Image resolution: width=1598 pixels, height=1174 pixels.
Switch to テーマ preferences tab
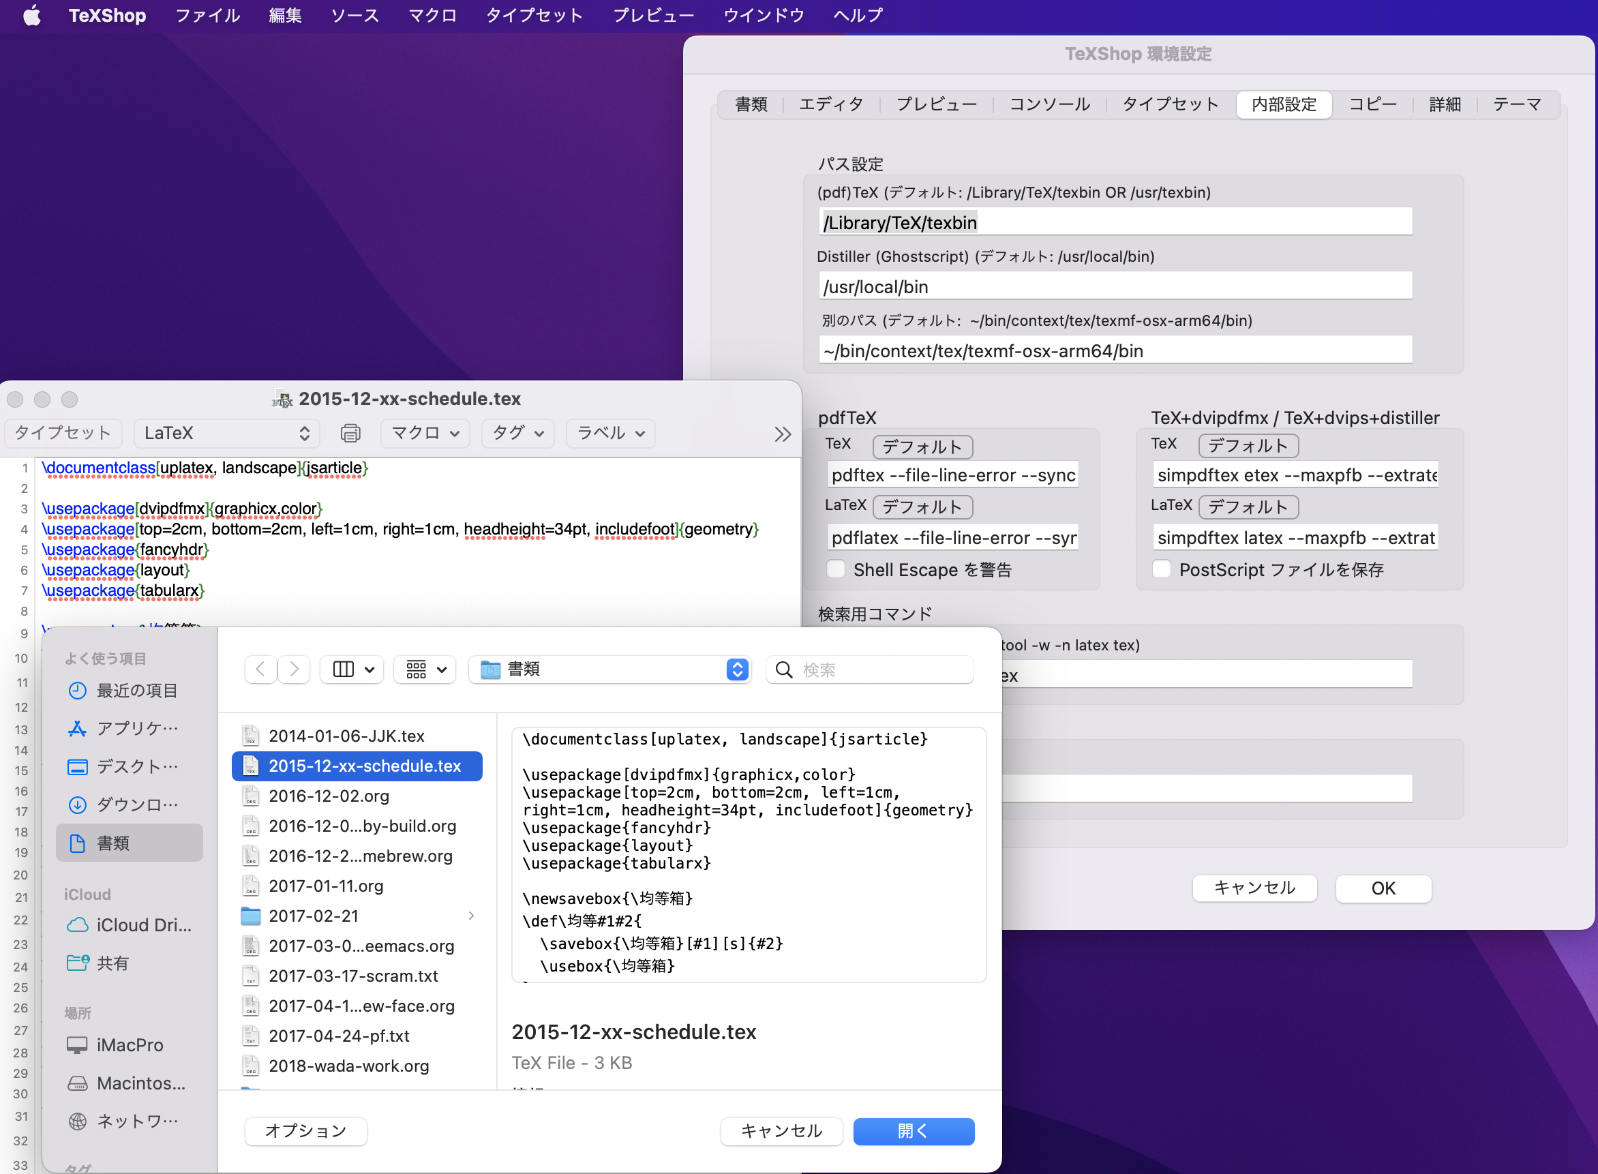(1517, 104)
